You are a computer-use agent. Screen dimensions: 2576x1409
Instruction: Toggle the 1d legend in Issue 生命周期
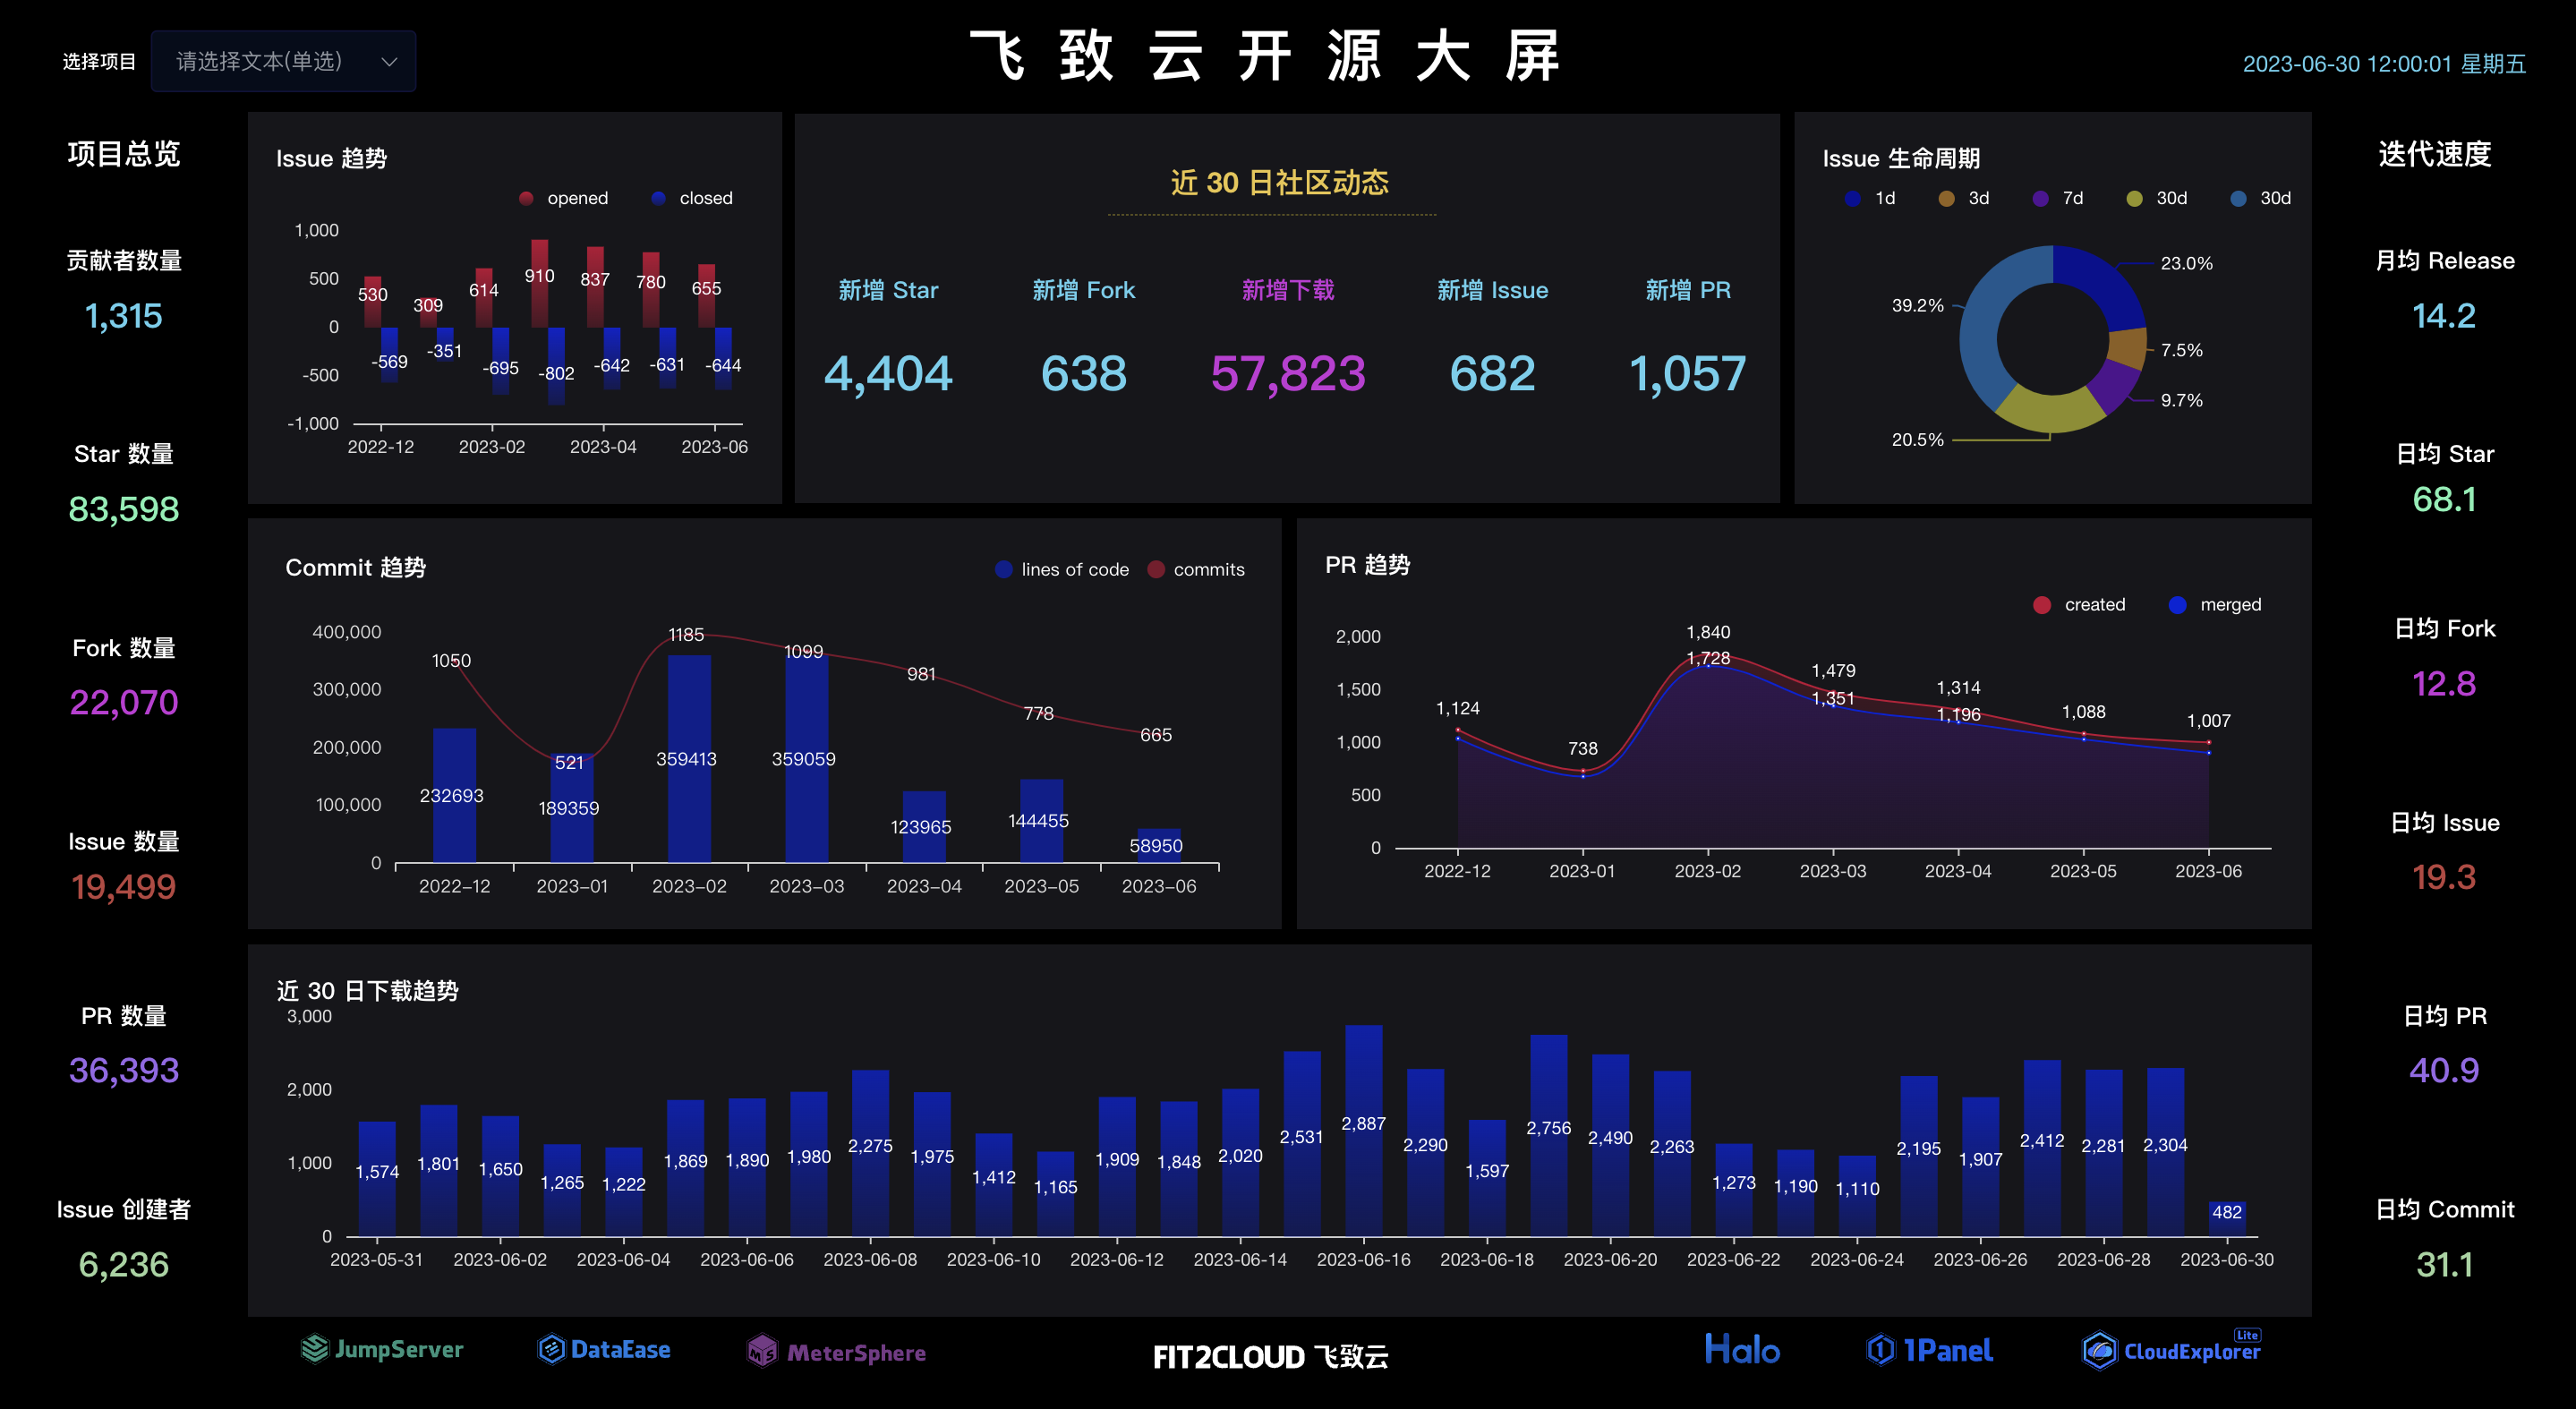(x=1870, y=198)
